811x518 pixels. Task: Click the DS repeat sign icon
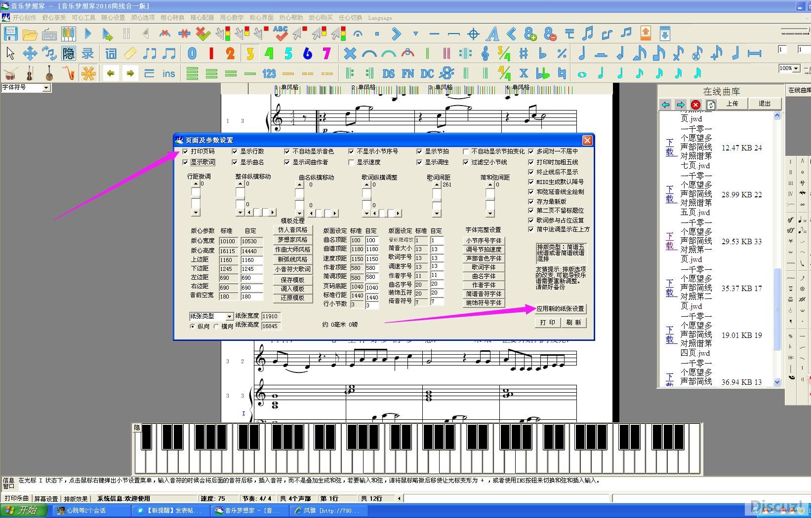[x=389, y=74]
